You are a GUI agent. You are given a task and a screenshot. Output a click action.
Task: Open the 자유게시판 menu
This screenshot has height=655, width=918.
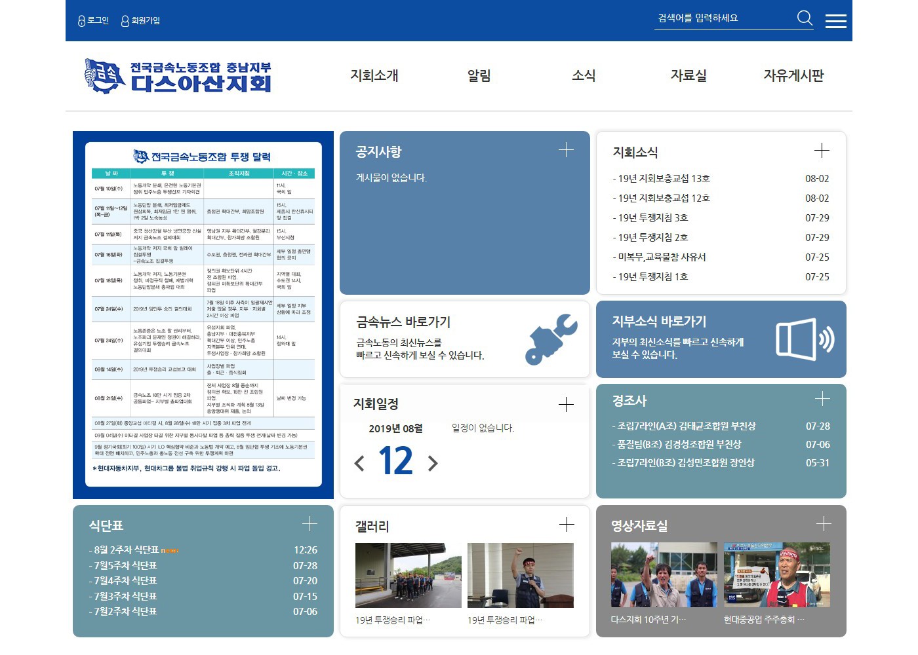tap(793, 75)
